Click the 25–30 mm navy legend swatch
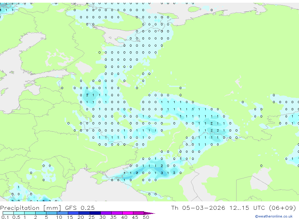This screenshot has width=299, height=219. click(95, 213)
